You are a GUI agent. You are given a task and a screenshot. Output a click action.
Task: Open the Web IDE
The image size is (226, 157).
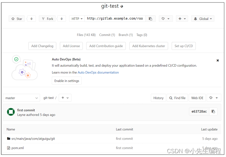click(197, 98)
